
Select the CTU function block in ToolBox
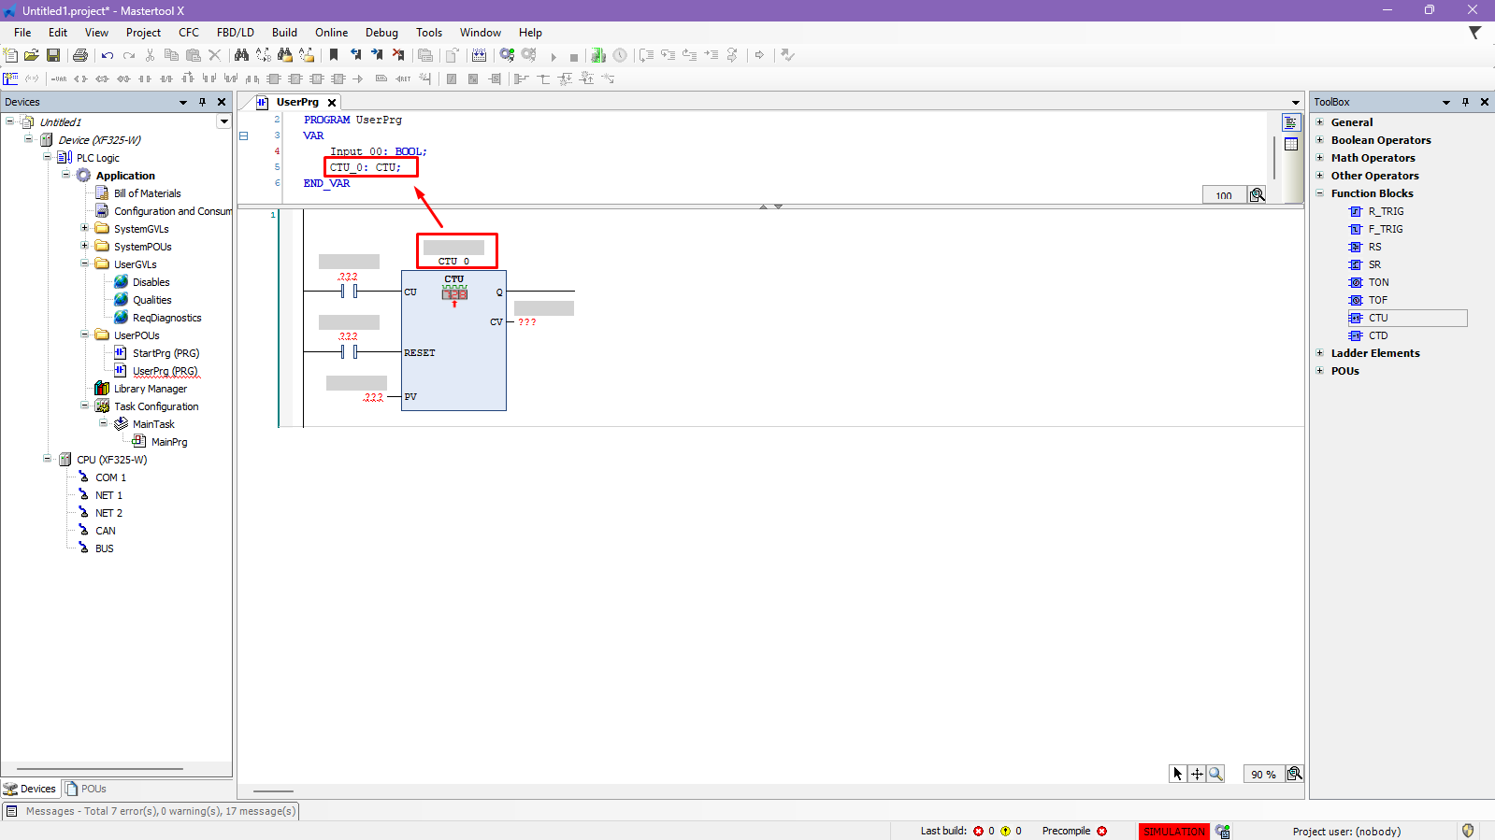pyautogui.click(x=1378, y=318)
